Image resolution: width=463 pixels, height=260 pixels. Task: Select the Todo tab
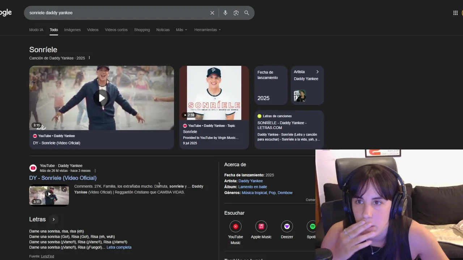54,30
